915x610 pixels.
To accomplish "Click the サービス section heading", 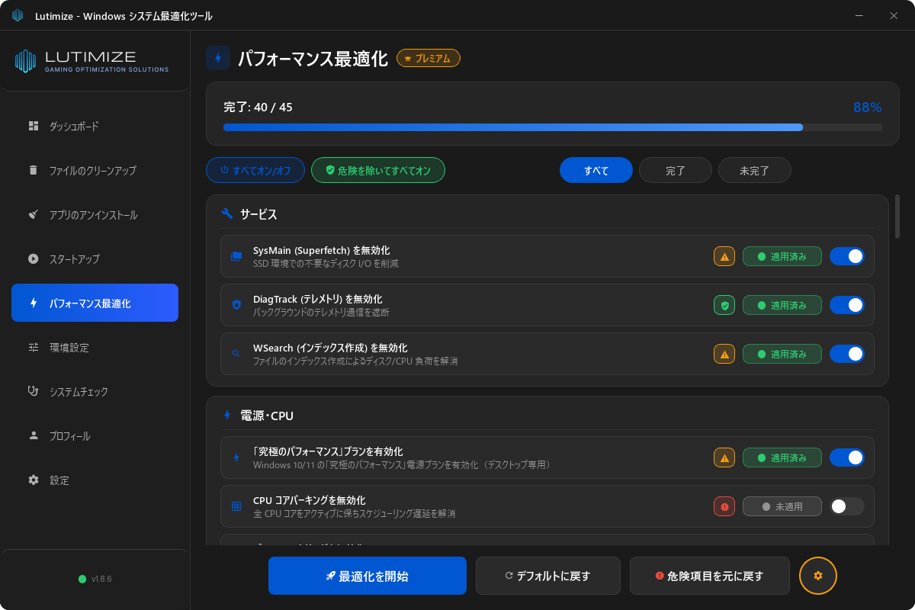I will pyautogui.click(x=258, y=214).
